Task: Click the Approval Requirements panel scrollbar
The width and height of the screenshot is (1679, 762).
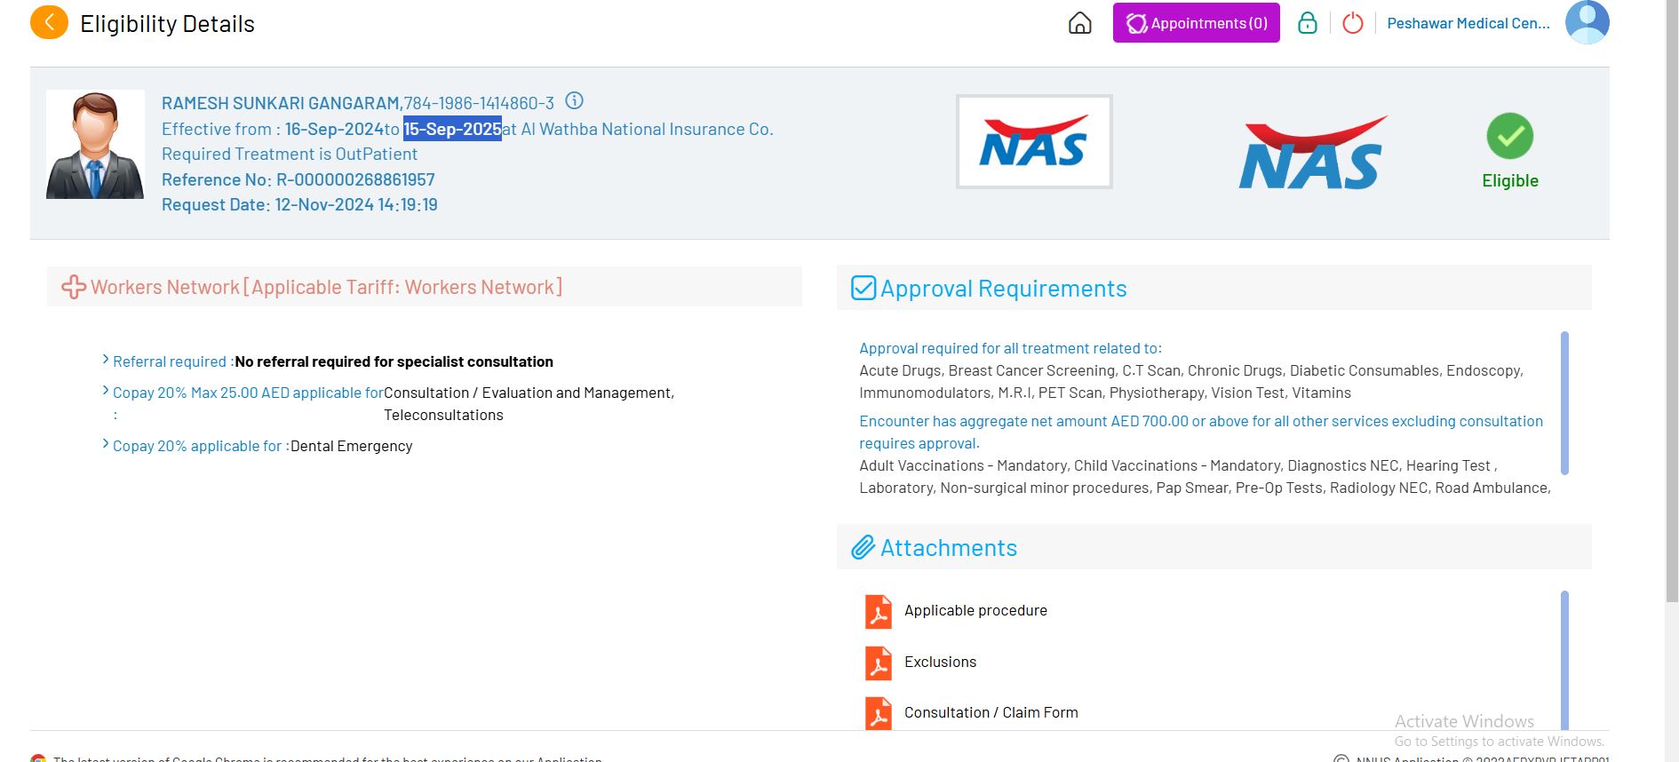Action: (x=1564, y=402)
